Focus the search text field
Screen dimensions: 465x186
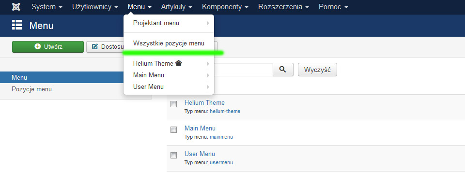pos(243,70)
